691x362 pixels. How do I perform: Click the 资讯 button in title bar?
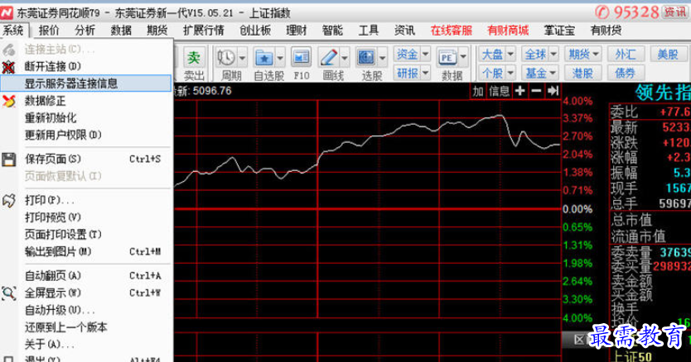click(674, 12)
